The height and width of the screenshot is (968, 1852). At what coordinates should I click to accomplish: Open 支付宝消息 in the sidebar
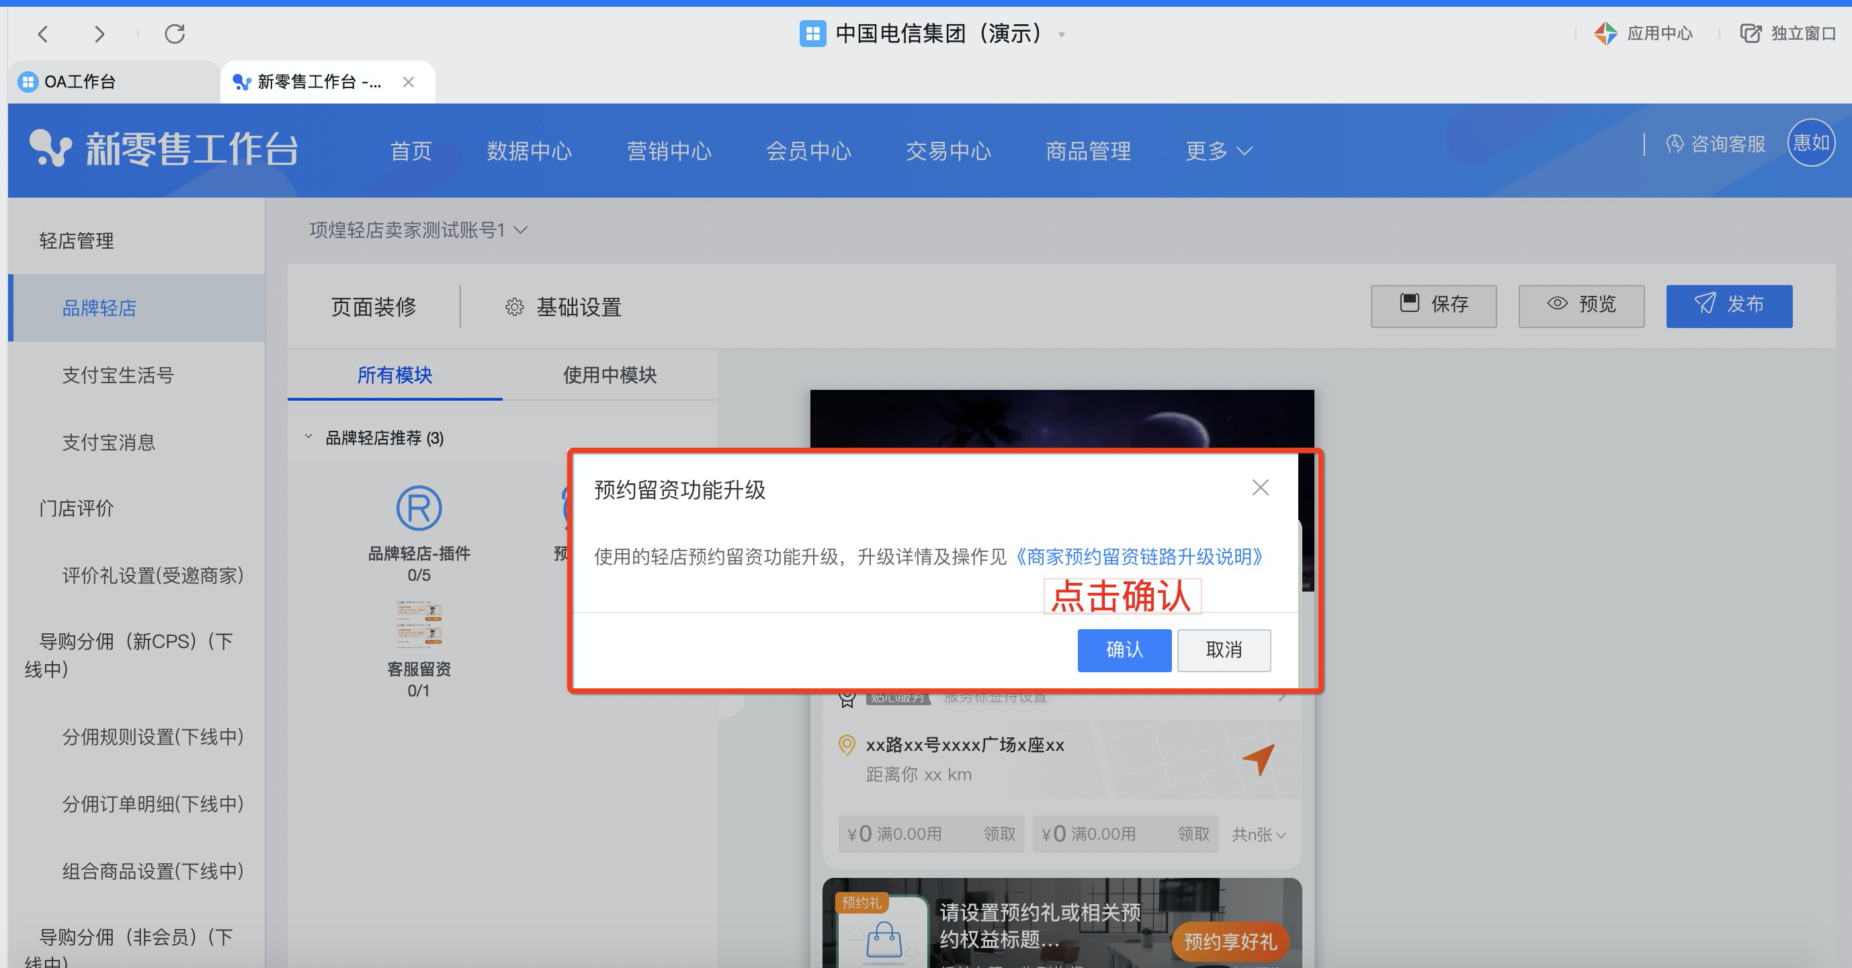tap(109, 442)
